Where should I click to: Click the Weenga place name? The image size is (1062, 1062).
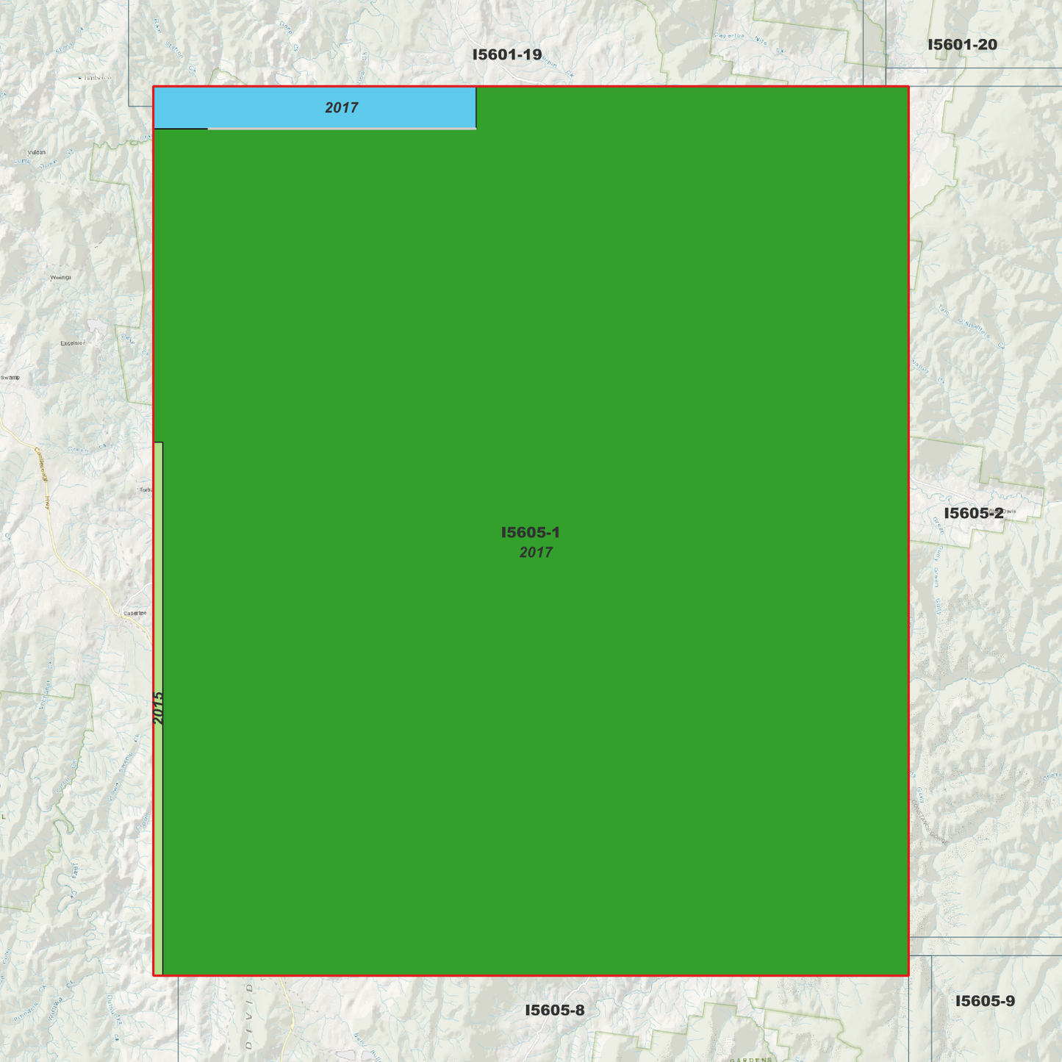pyautogui.click(x=60, y=278)
